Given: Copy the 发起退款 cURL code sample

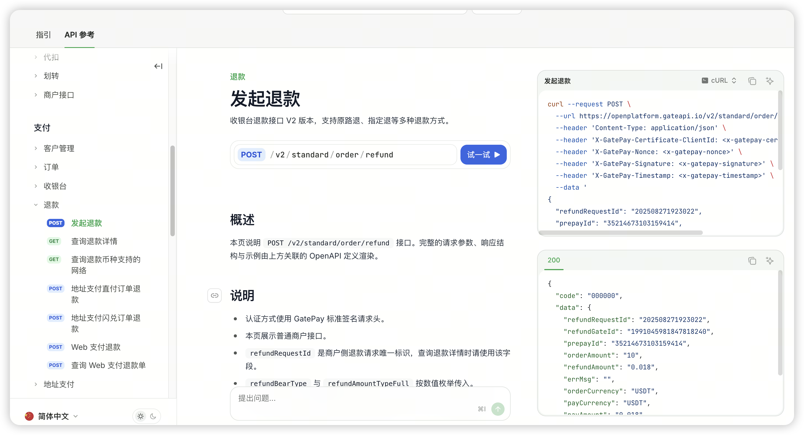Looking at the screenshot, I should pyautogui.click(x=752, y=81).
